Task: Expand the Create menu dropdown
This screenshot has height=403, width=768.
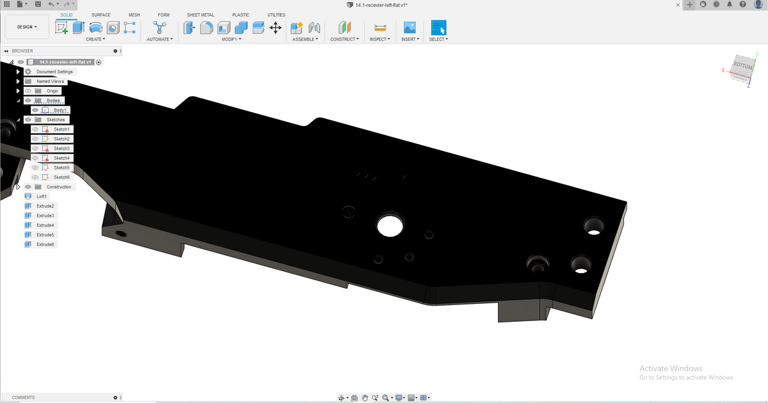Action: [95, 39]
